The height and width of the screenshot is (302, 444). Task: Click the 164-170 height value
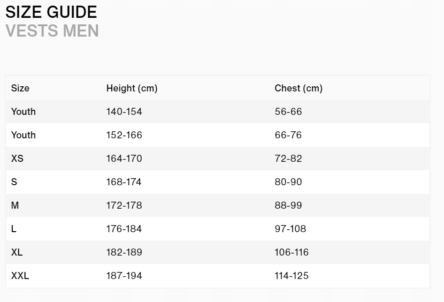coord(124,159)
